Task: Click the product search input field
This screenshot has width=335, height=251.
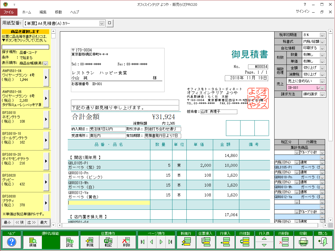Action: coord(25,47)
